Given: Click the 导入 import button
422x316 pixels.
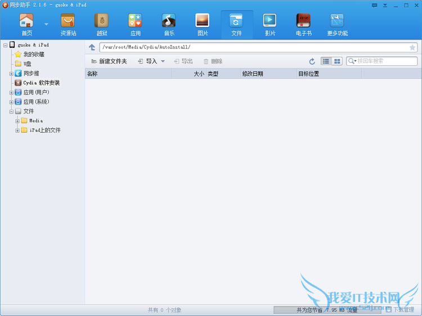Looking at the screenshot, I should [x=147, y=61].
